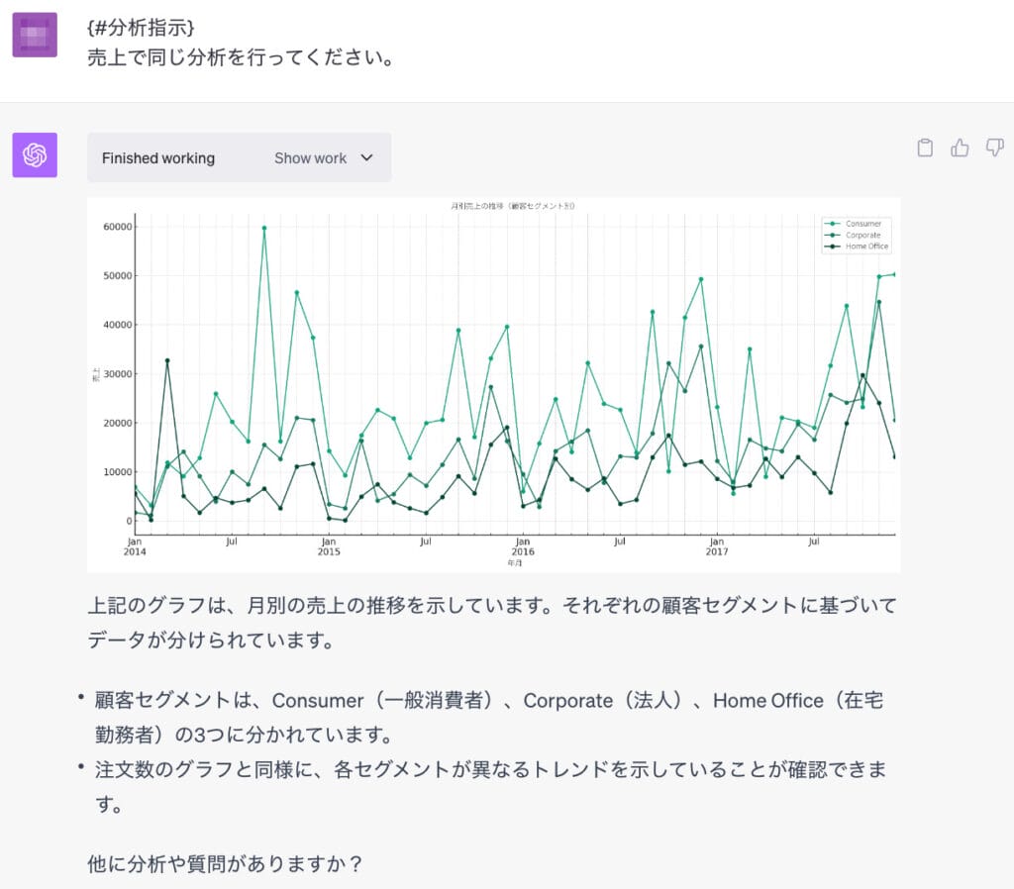Viewport: 1014px width, 889px height.
Task: Click the Finished working label
Action: [x=158, y=158]
